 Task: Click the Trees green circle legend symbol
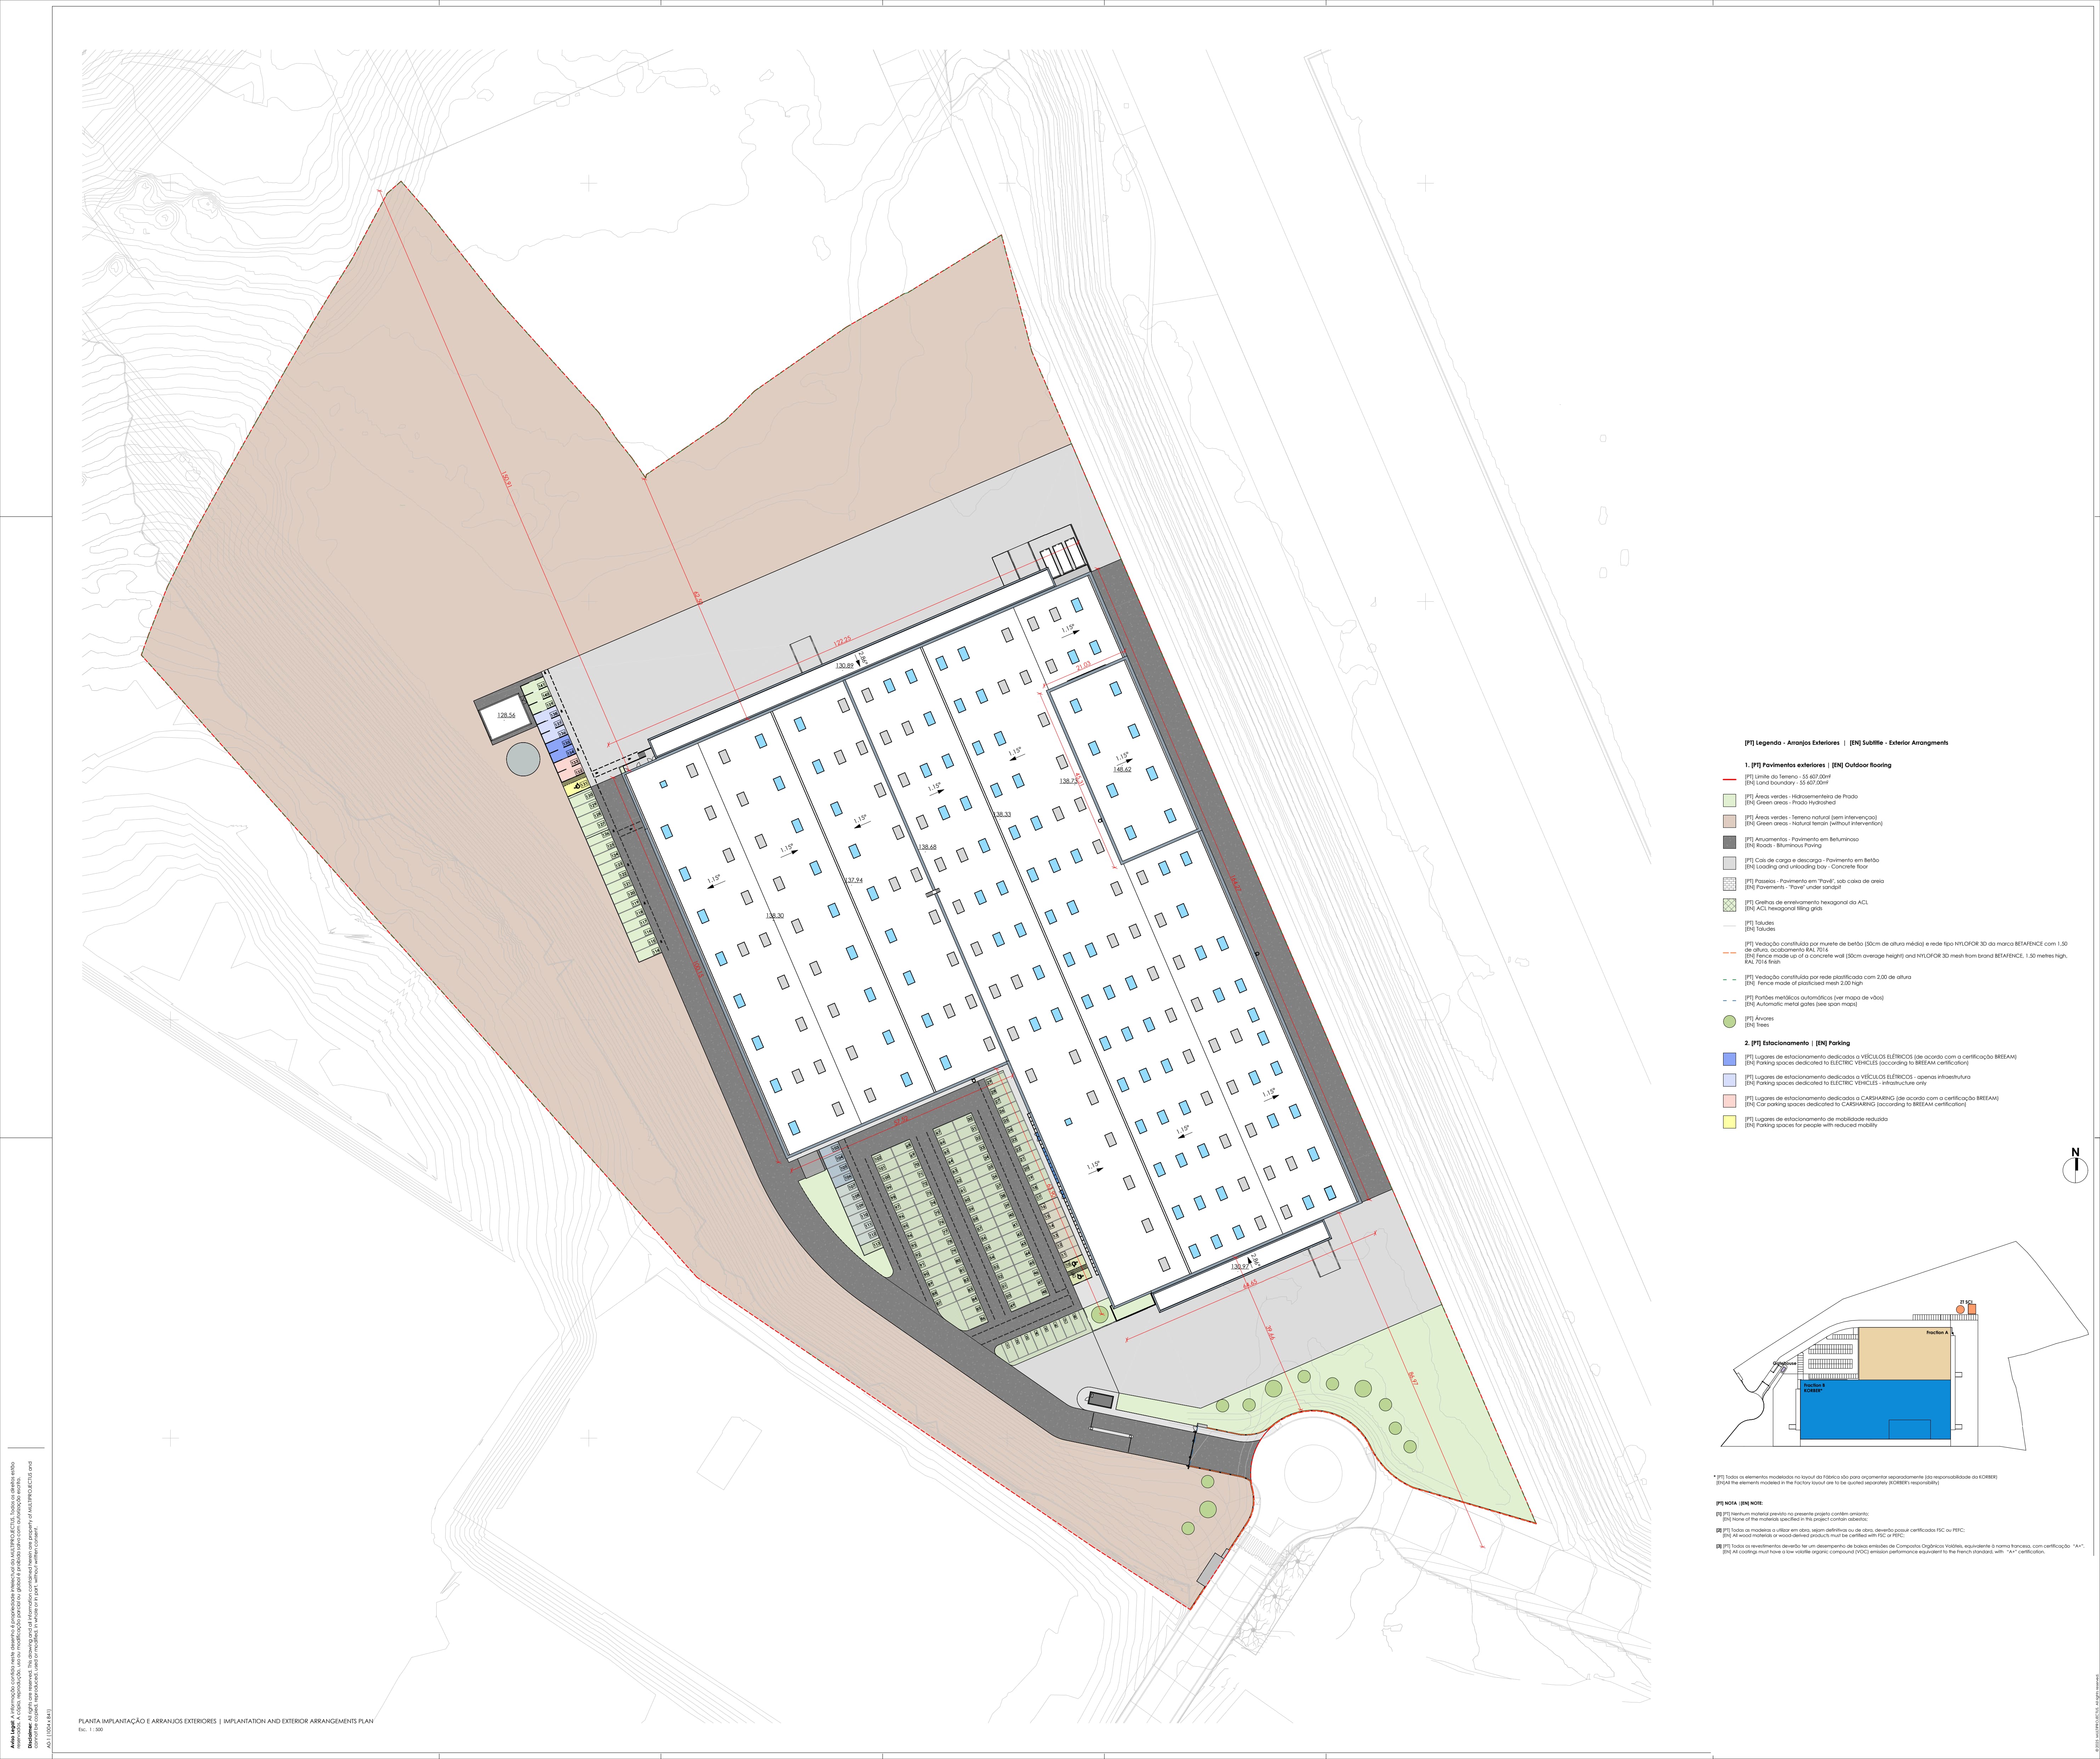[x=1729, y=1022]
